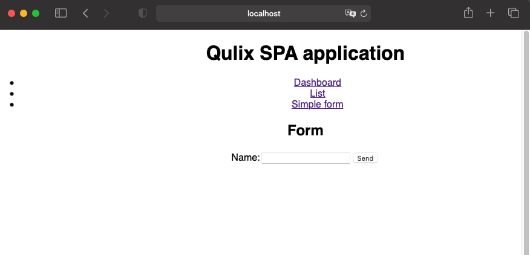Focus the localhost address bar
The height and width of the screenshot is (255, 530).
pos(264,13)
